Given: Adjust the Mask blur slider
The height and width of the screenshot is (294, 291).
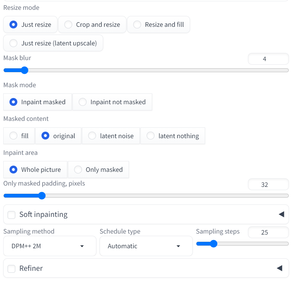Looking at the screenshot, I should [x=25, y=70].
